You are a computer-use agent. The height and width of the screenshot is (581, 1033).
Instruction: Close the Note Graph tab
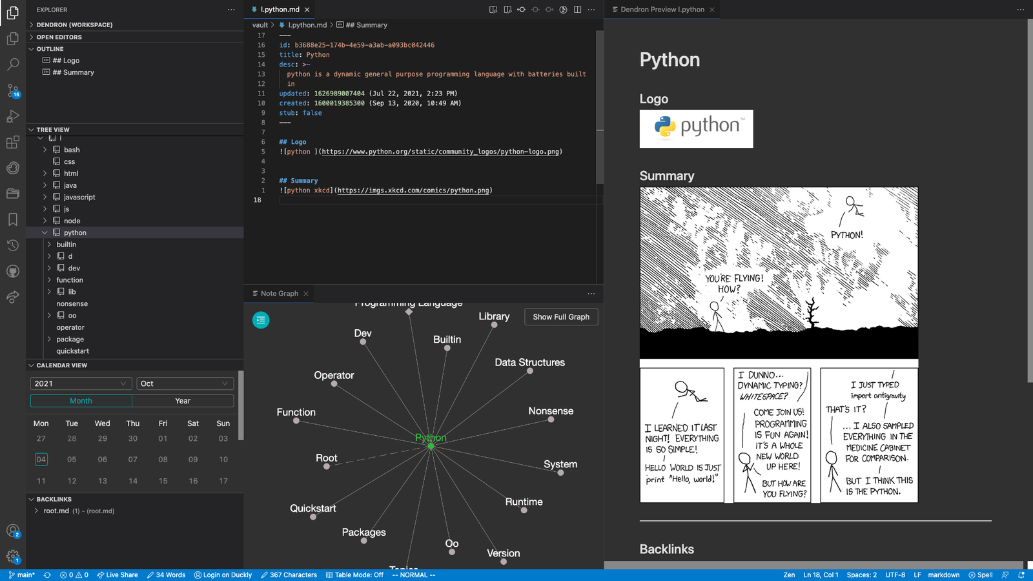(x=306, y=294)
